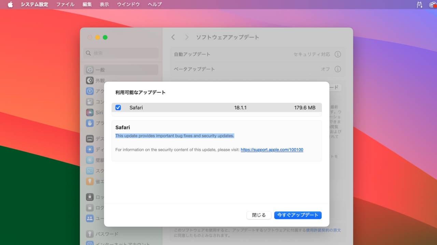Select the パスワード key sidebar icon

90,234
